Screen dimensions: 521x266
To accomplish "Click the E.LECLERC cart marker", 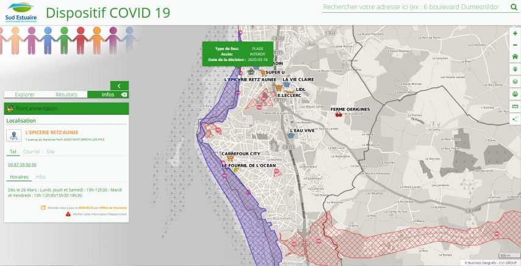I will click(x=278, y=87).
